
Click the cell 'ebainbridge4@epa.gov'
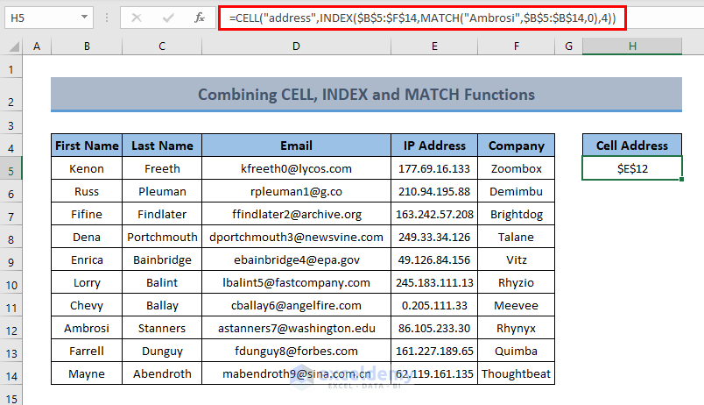point(296,259)
